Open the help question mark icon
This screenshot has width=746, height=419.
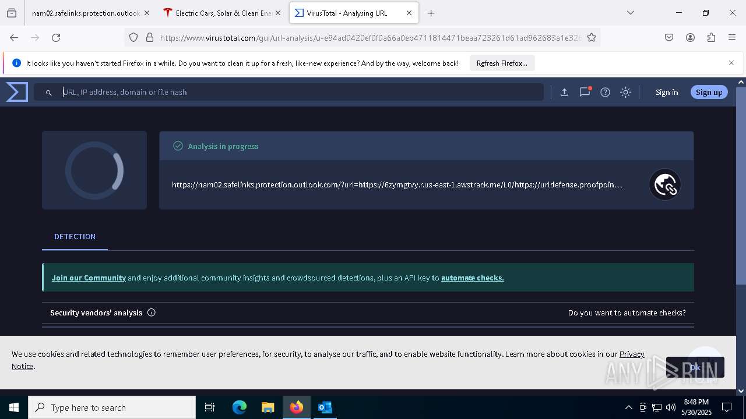pos(605,92)
